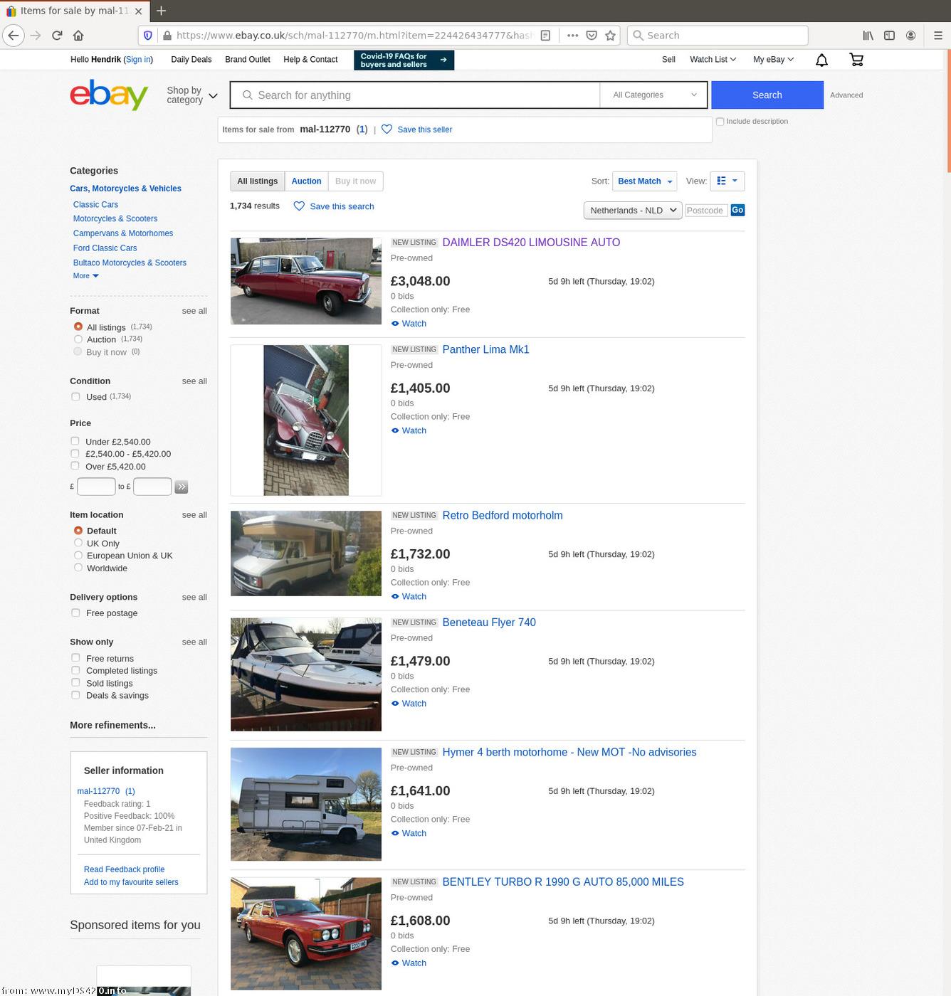The height and width of the screenshot is (996, 951).
Task: Watch the BENTLEY TURBO R listing
Action: pyautogui.click(x=409, y=963)
